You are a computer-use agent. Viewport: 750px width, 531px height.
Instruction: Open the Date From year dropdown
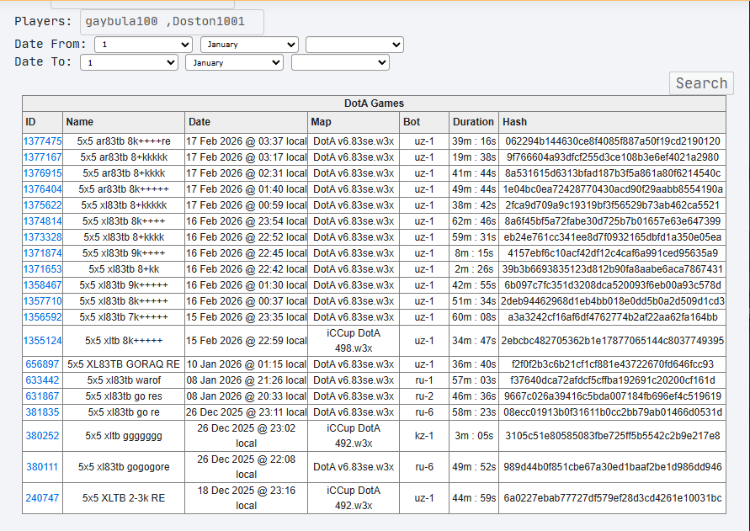point(354,45)
